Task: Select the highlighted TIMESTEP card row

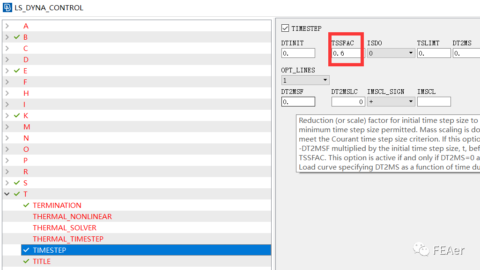Action: point(146,250)
